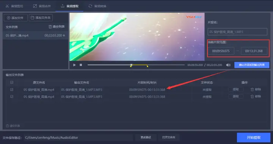This screenshot has height=144, width=273.
Task: Click 未提取 status in the first output row
Action: tap(207, 90)
